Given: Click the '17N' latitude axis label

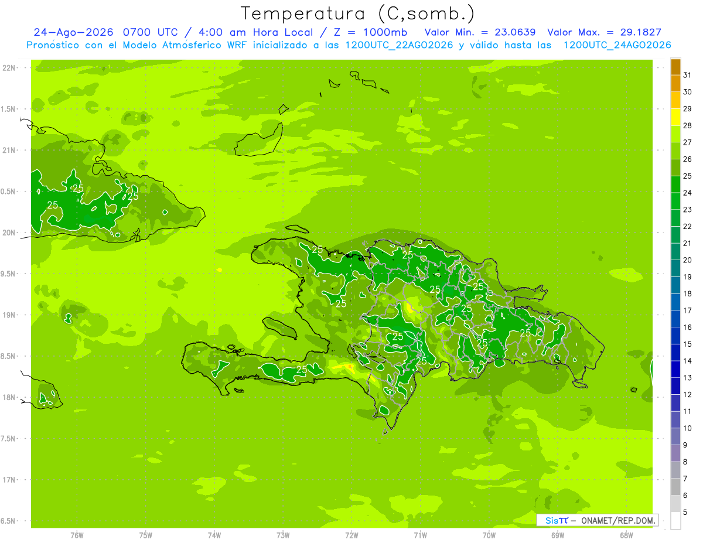Looking at the screenshot, I should pos(9,480).
